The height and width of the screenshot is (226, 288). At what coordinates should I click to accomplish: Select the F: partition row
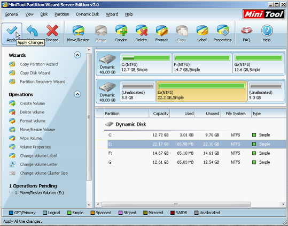click(x=191, y=153)
